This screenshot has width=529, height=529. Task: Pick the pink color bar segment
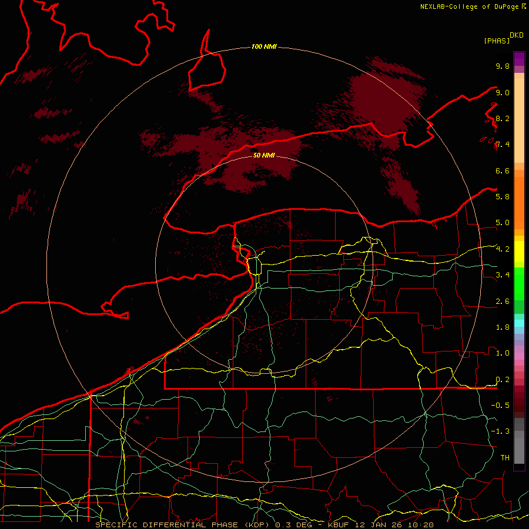pos(519,356)
